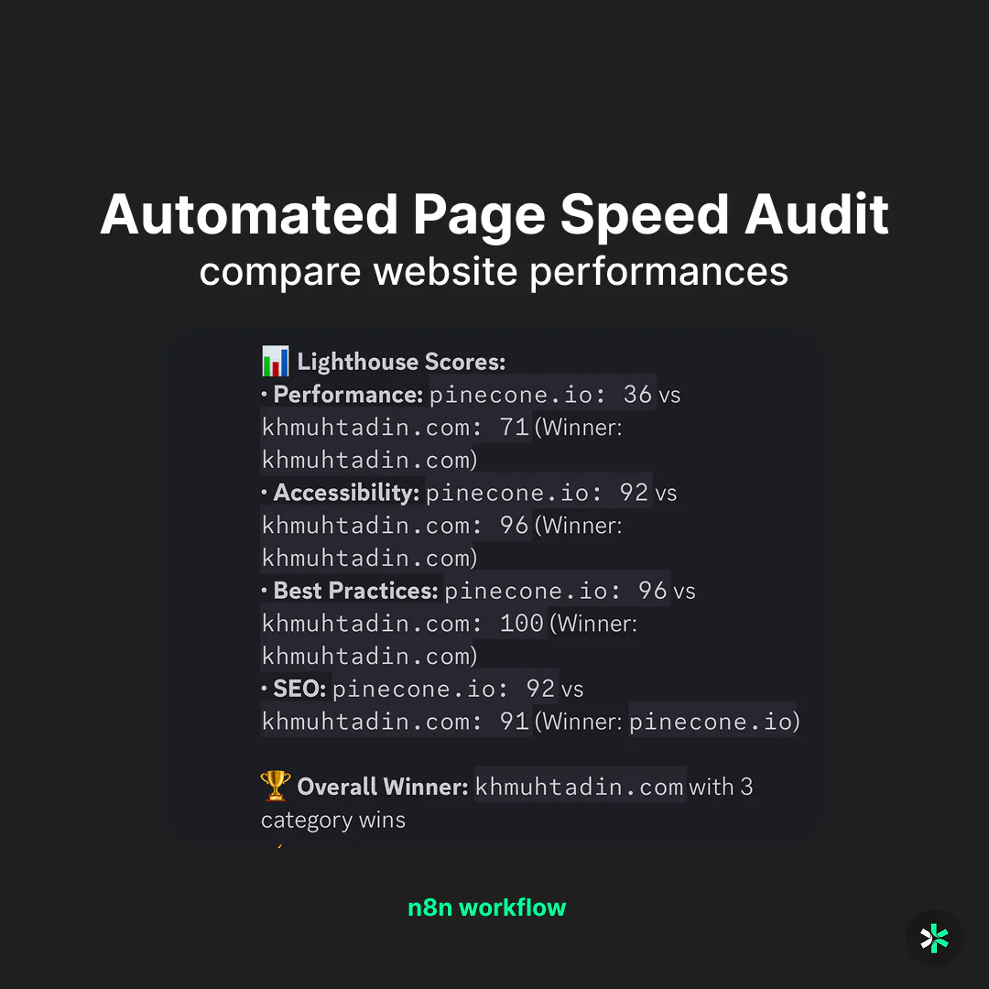Click 'khmuhtadin.com' beside Overall Winner
The height and width of the screenshot is (989, 989).
580,788
